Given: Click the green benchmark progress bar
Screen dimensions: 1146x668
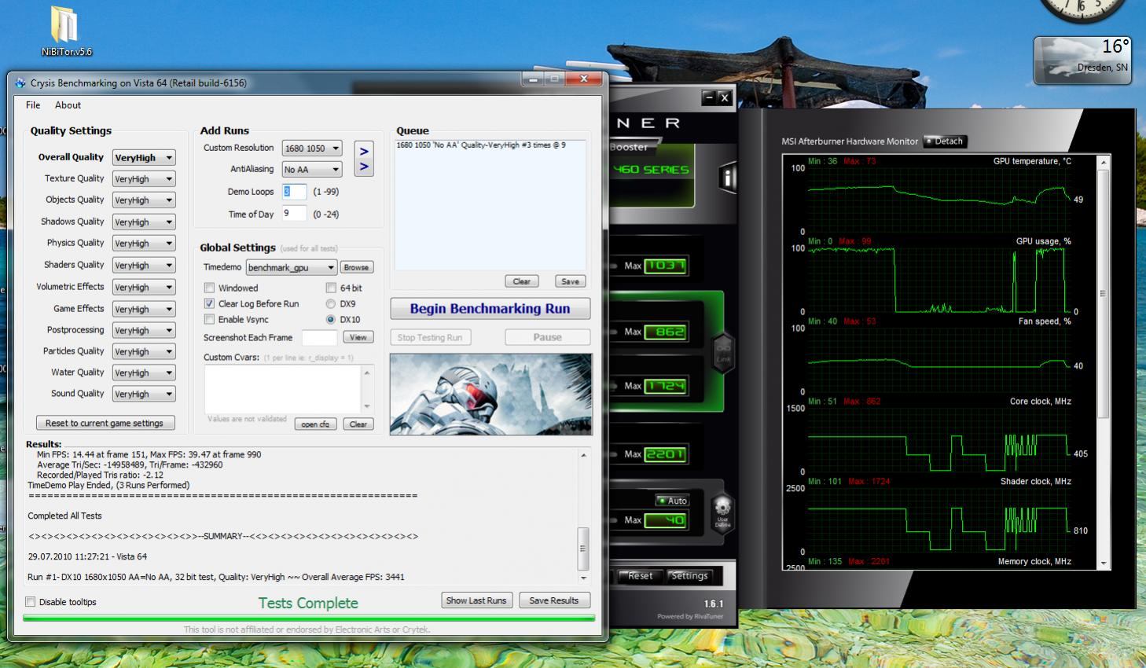Looking at the screenshot, I should (x=309, y=618).
